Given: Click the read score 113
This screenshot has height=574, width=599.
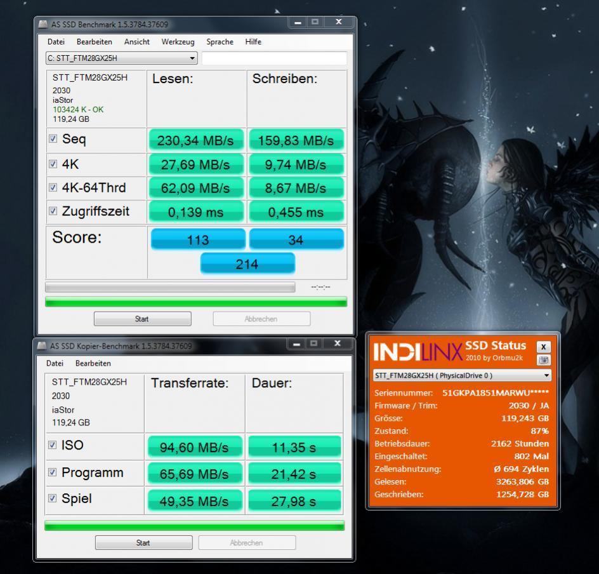Looking at the screenshot, I should click(x=198, y=239).
